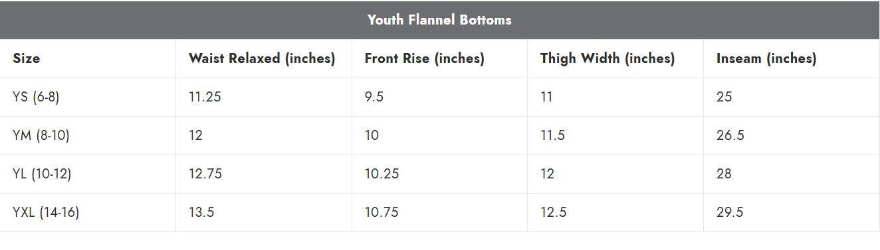Click the YXL (14-16) size label
880x250 pixels.
tap(46, 212)
